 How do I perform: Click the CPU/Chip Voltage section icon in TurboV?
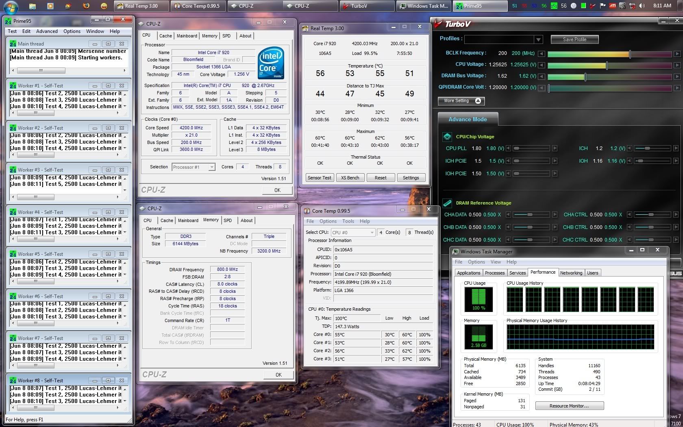coord(447,137)
